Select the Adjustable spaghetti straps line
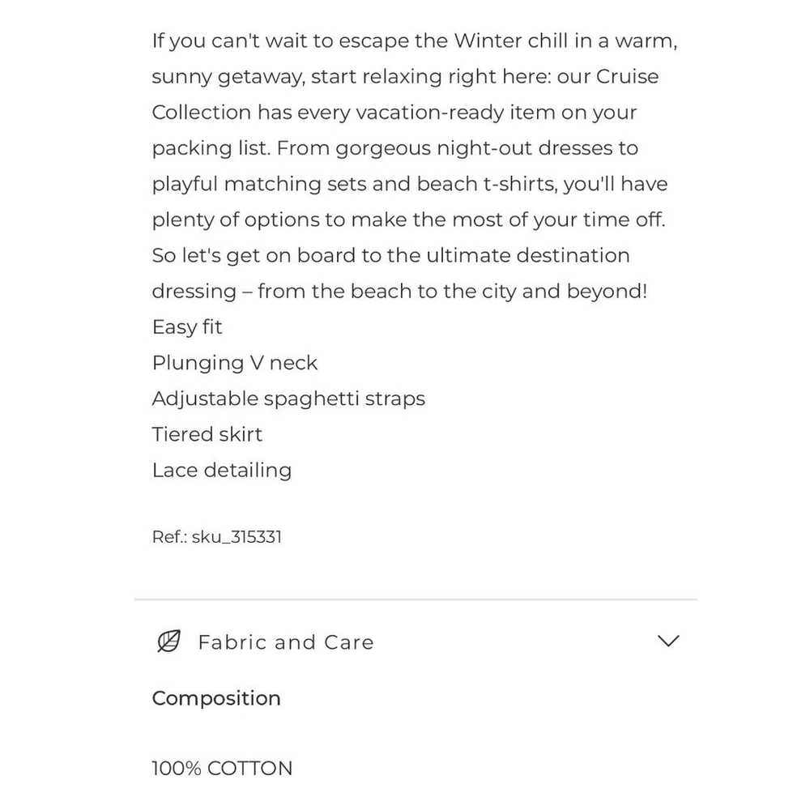The image size is (810, 810). (288, 399)
